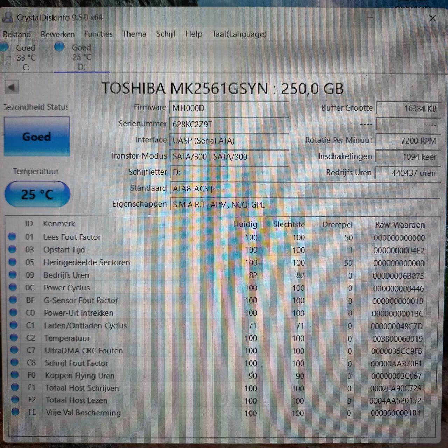The height and width of the screenshot is (448, 448).
Task: Click the status dot for UltraDMA CRC Fouten
Action: [x=14, y=350]
